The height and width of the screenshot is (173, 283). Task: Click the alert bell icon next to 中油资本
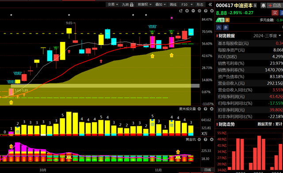click(264, 6)
